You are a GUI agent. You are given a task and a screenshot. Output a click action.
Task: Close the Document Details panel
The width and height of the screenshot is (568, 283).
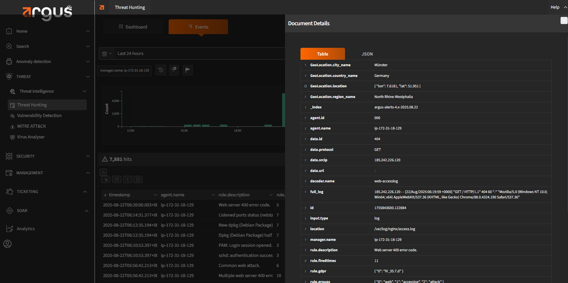tap(564, 21)
